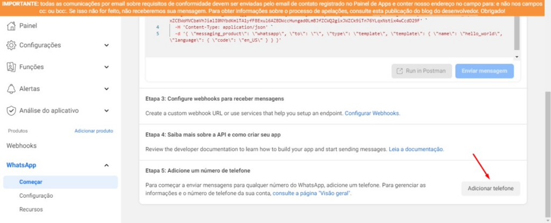The width and height of the screenshot is (551, 223).
Task: Click the Análise do aplicativo shield icon
Action: click(11, 110)
